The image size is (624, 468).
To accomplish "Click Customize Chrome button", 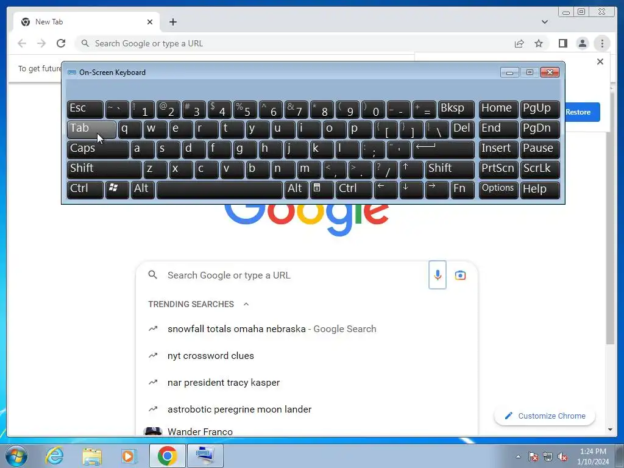I will coord(544,416).
